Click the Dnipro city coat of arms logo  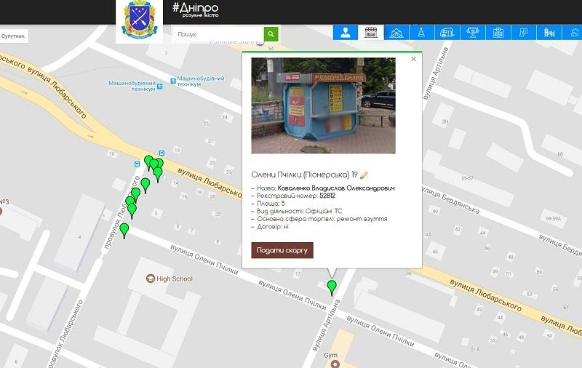click(x=139, y=20)
